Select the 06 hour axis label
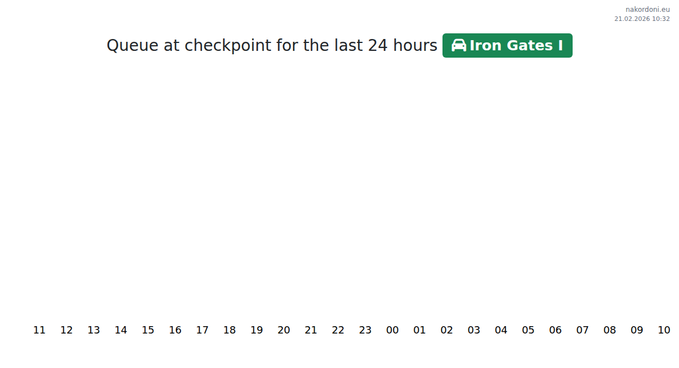 pos(555,330)
